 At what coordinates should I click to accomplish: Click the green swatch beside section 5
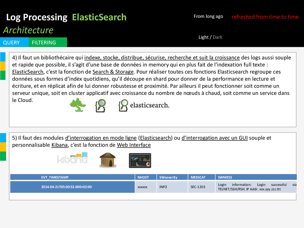point(3,156)
